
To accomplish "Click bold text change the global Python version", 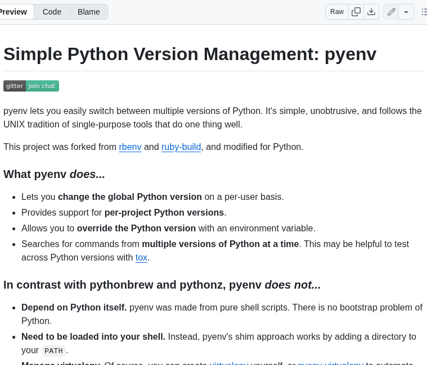I will coord(130,197).
